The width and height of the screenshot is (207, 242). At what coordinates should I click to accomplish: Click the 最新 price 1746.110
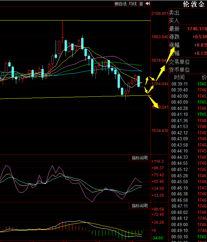pyautogui.click(x=197, y=29)
